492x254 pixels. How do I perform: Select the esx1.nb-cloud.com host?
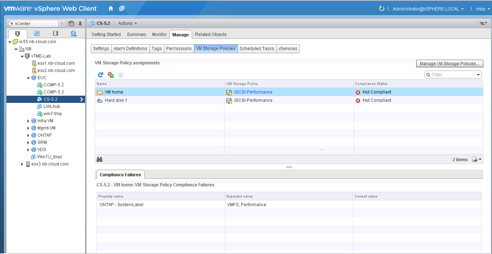pos(56,63)
